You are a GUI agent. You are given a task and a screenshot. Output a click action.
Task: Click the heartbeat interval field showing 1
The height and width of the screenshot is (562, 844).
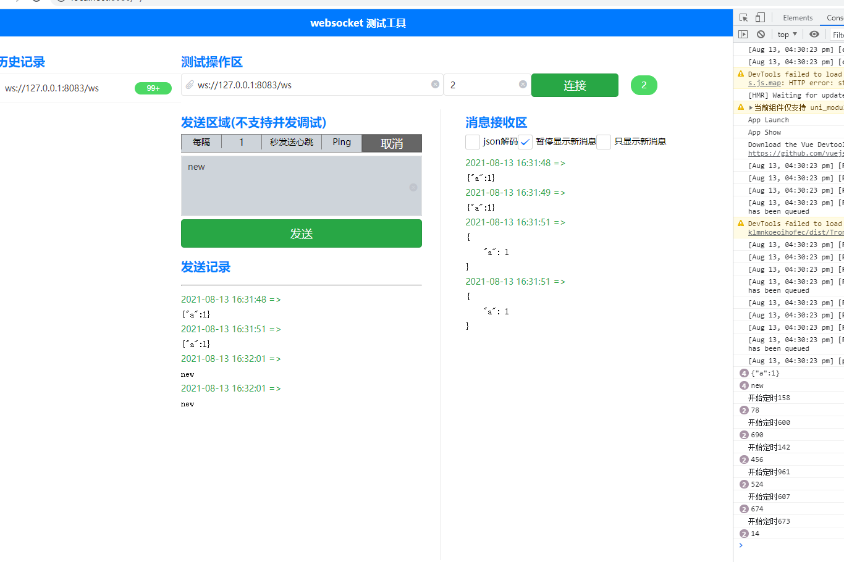(x=242, y=143)
